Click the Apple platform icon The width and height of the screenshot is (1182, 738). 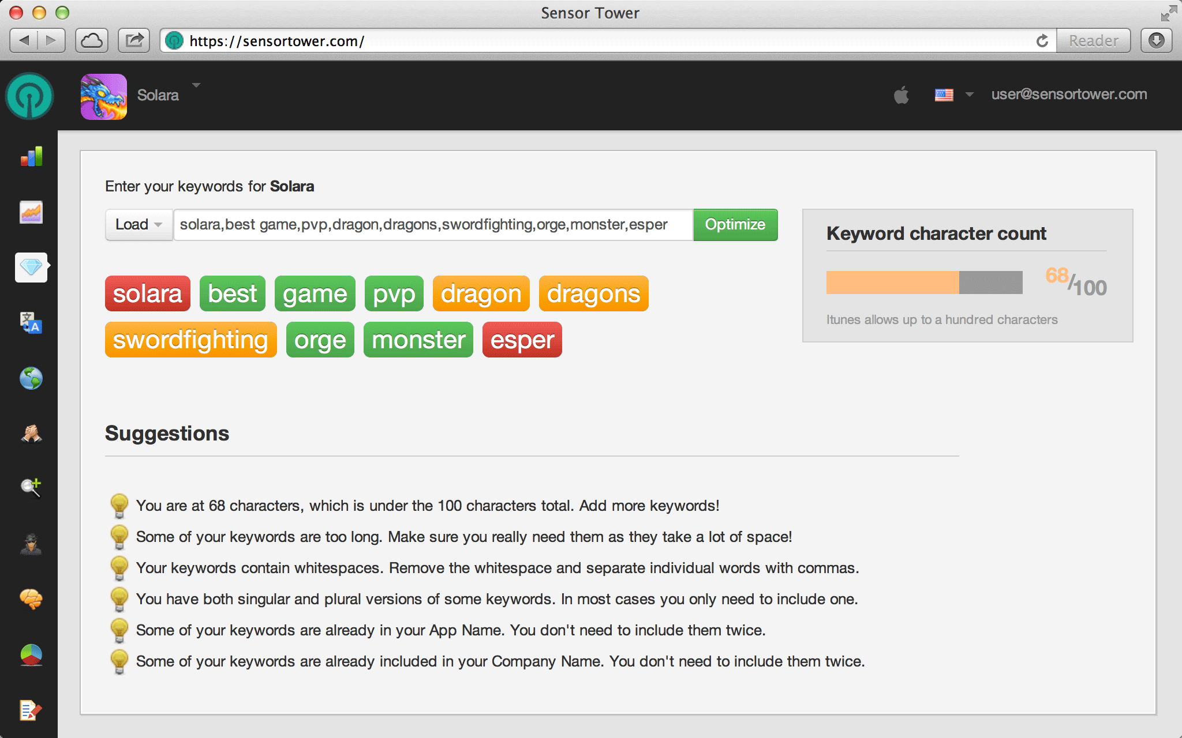901,95
